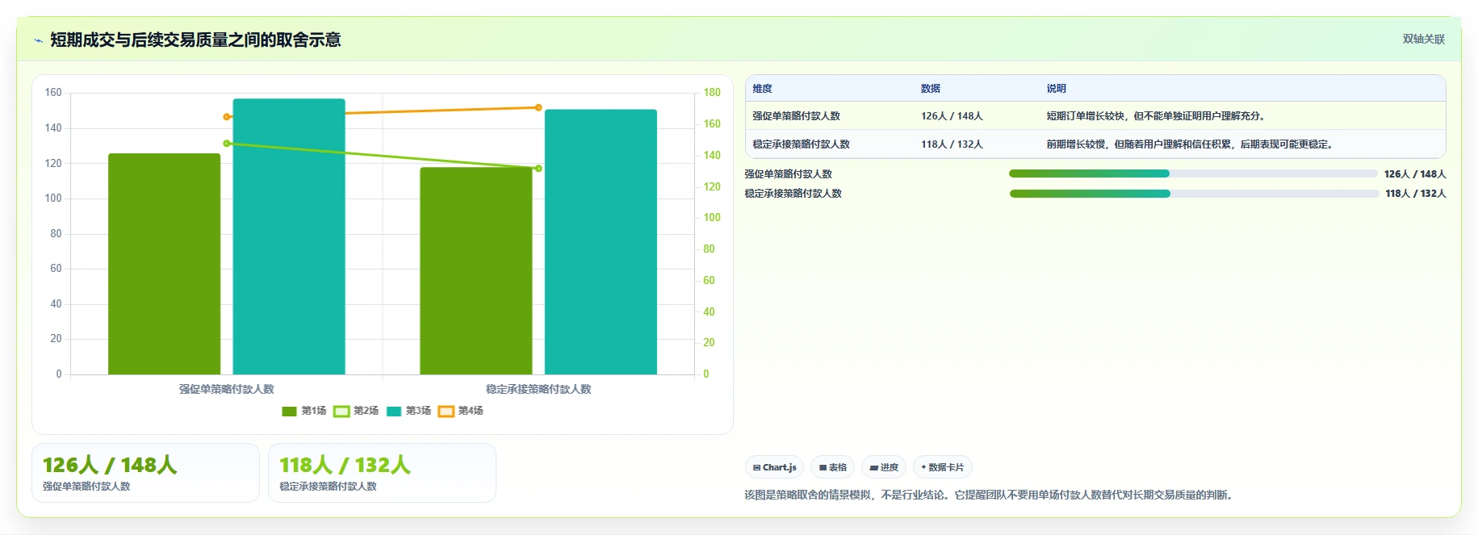1478x535 pixels.
Task: Click the 强促单策略付款人数 progress bar
Action: (x=1193, y=173)
